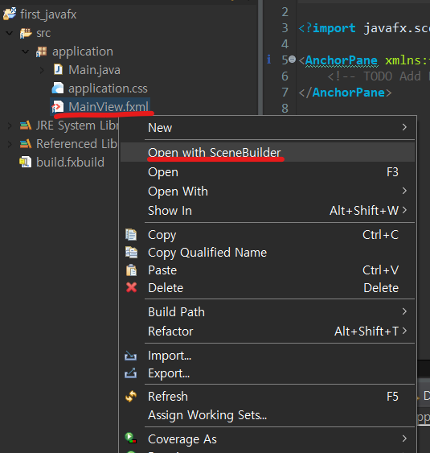
Task: Open the New submenu
Action: [x=268, y=127]
